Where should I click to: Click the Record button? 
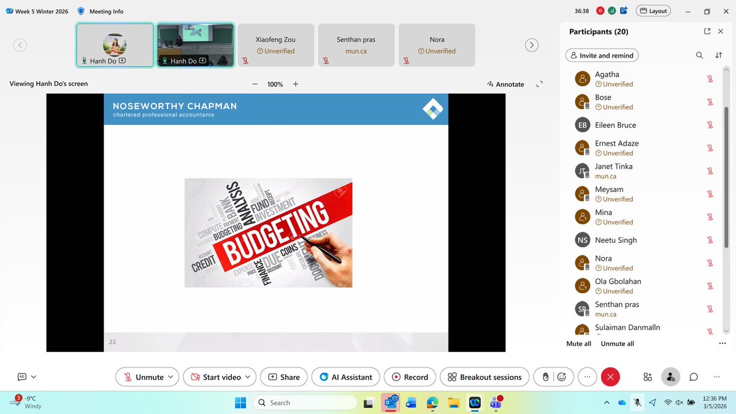pos(410,377)
